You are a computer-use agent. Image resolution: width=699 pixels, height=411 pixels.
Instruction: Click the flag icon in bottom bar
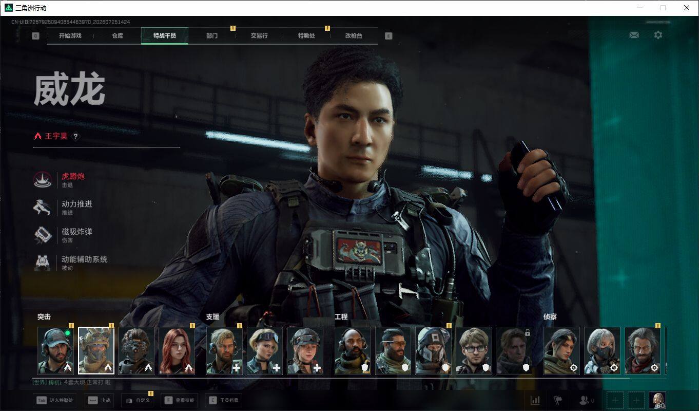558,400
